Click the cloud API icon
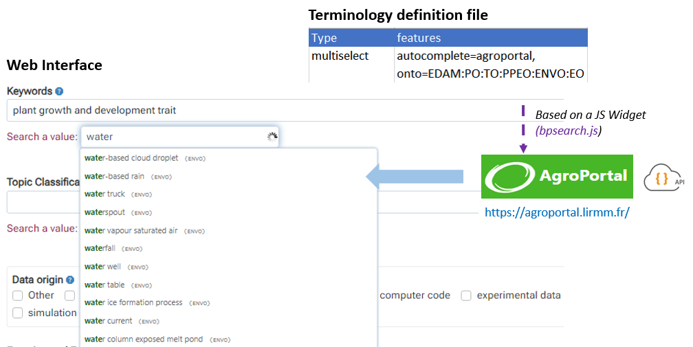 [x=663, y=179]
